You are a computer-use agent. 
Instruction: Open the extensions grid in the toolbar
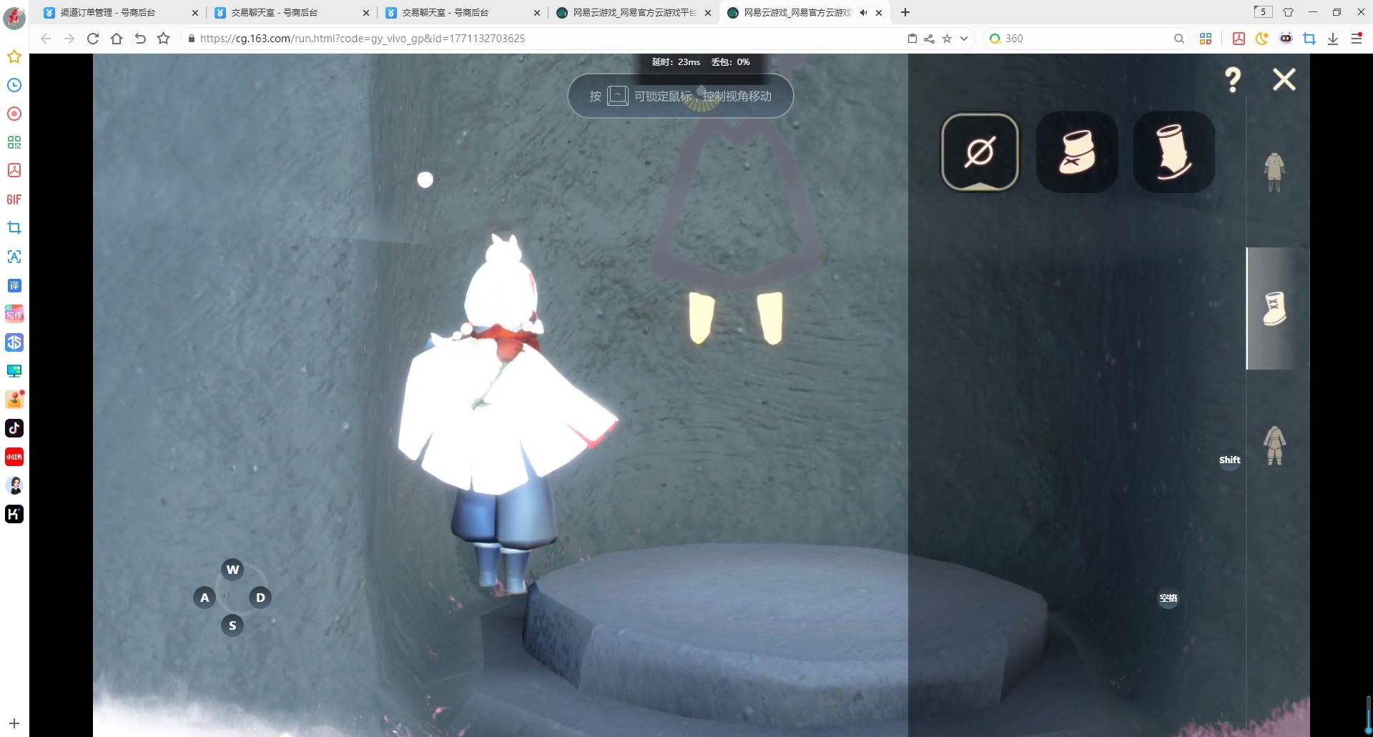click(1206, 39)
